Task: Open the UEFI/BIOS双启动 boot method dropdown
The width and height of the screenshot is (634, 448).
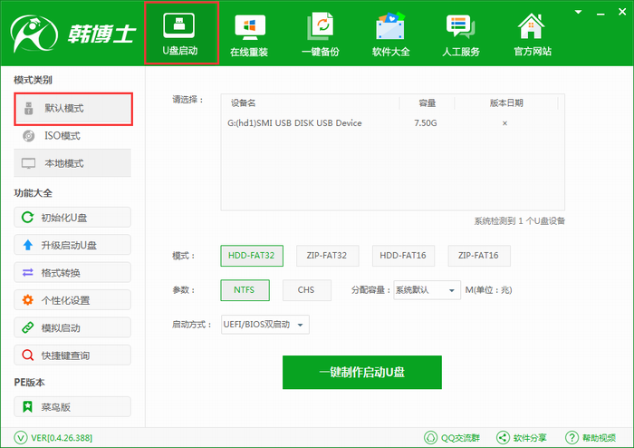Action: [265, 325]
